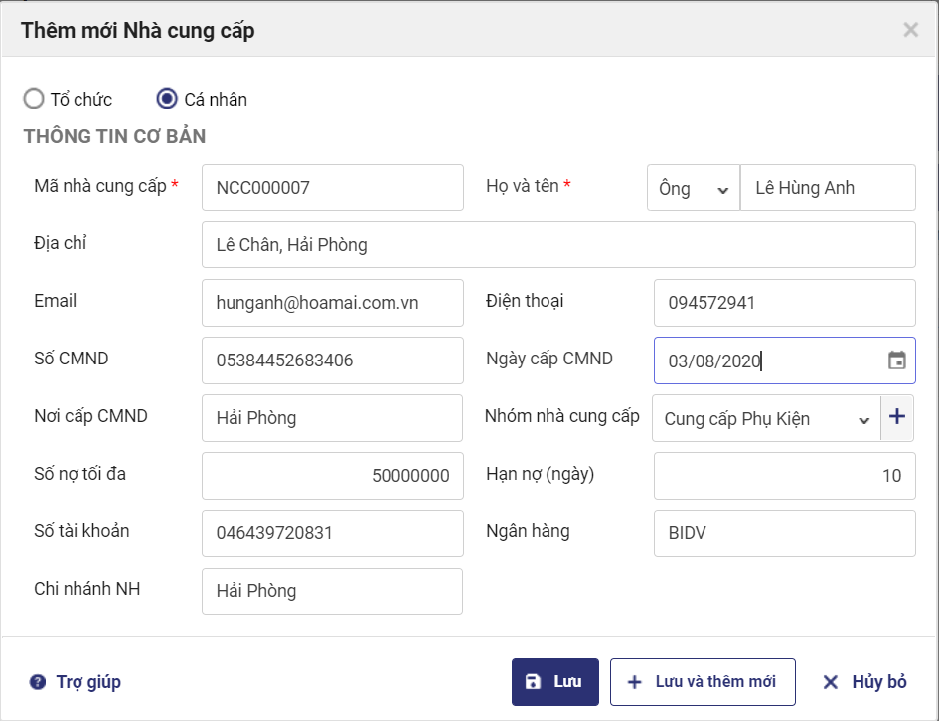
Task: Cancel with the Hủy bỏ button
Action: [x=864, y=682]
